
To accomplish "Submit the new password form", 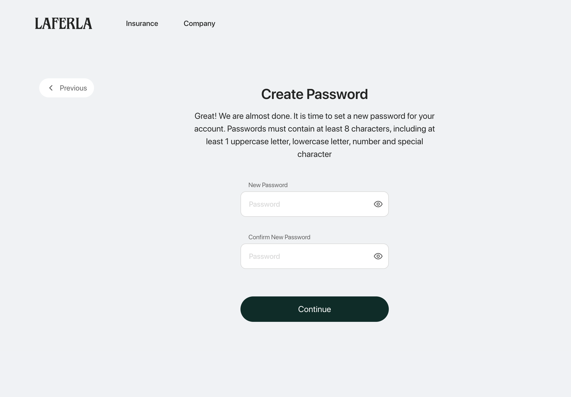I will (x=314, y=309).
